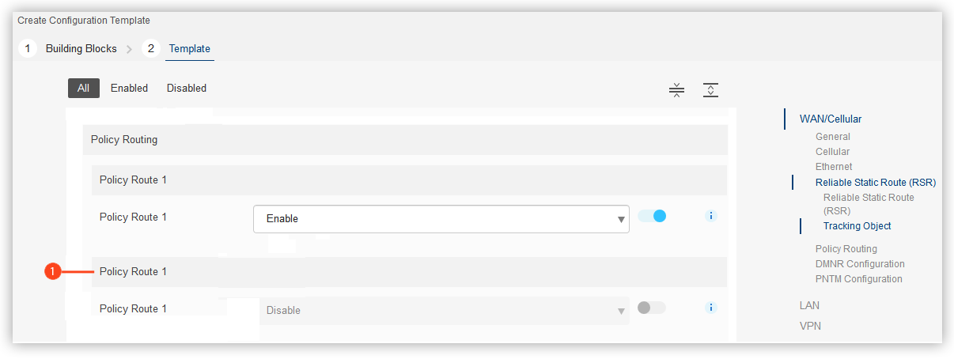
Task: Go to Building Blocks step
Action: (81, 49)
